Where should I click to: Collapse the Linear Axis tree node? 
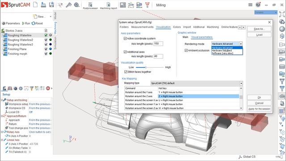2,140
